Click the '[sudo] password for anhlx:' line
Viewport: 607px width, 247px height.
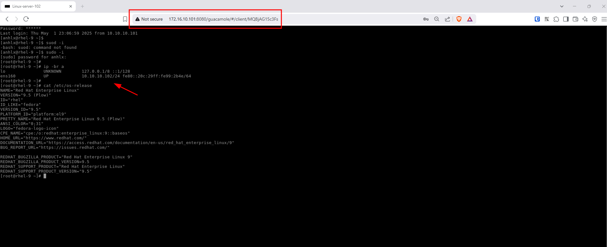click(x=33, y=57)
